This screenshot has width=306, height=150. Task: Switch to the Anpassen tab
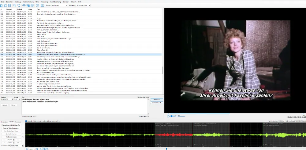point(18,122)
